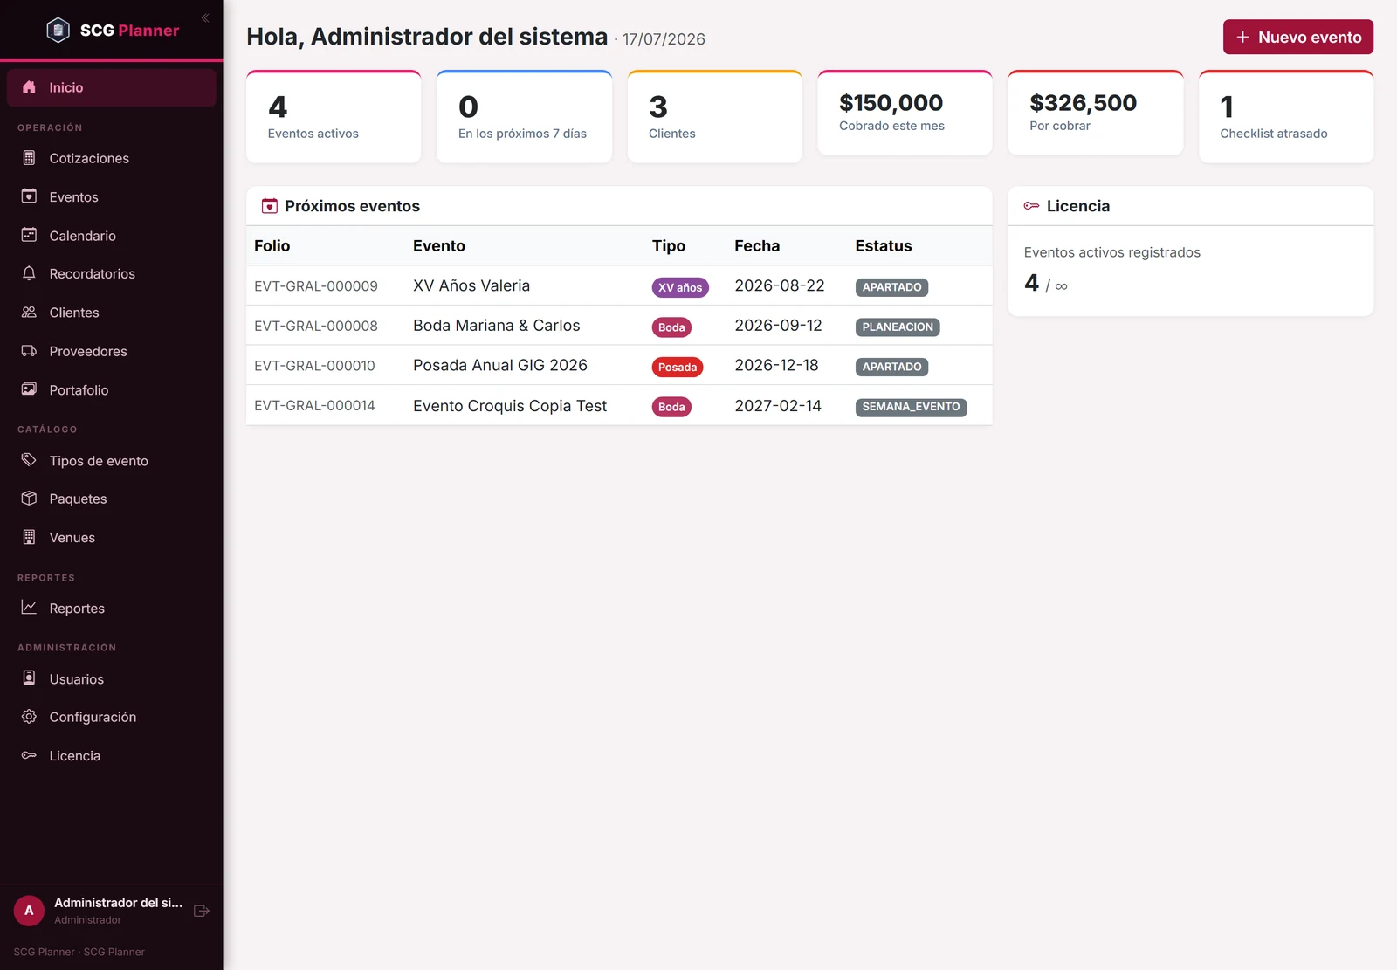This screenshot has width=1397, height=970.
Task: Open Recordatorios from the sidebar
Action: pos(112,273)
